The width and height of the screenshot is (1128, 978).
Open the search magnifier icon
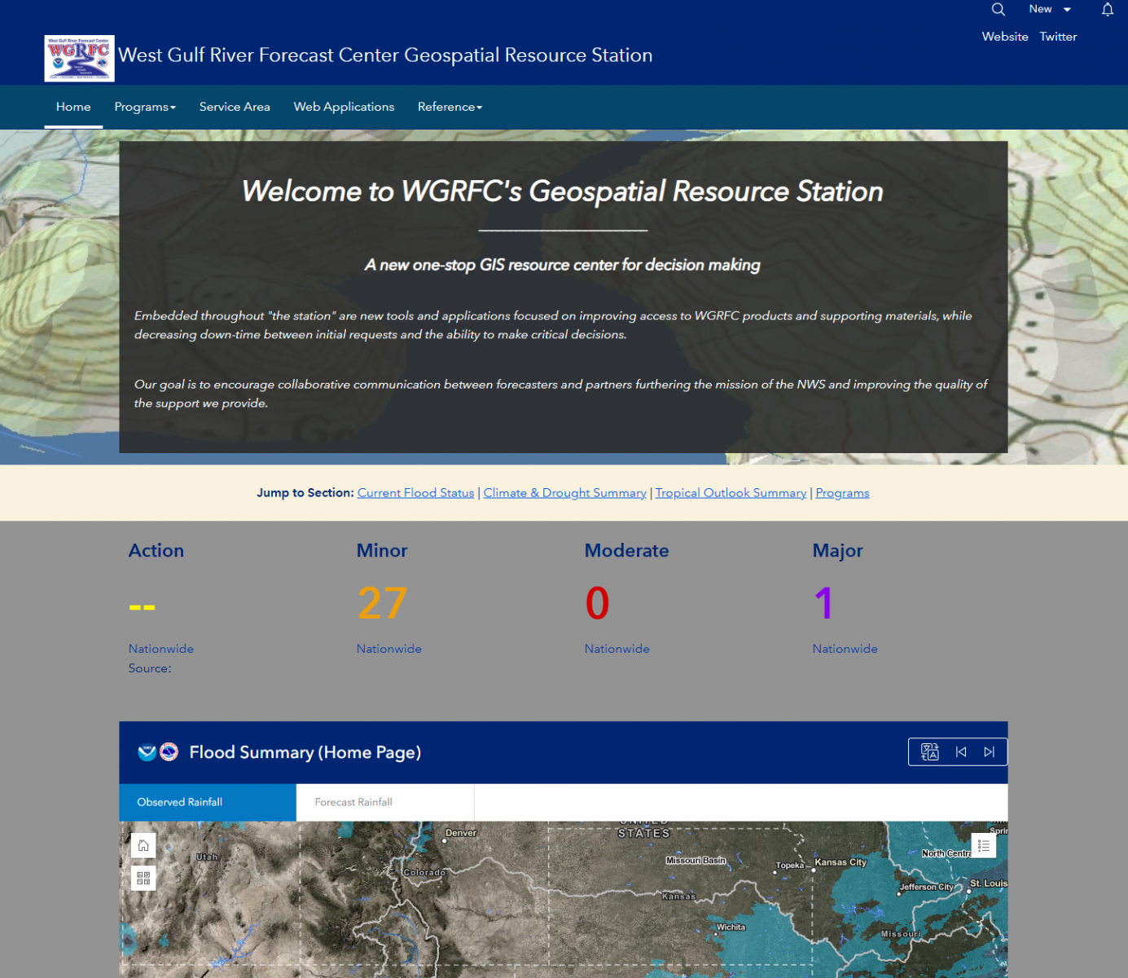(998, 9)
